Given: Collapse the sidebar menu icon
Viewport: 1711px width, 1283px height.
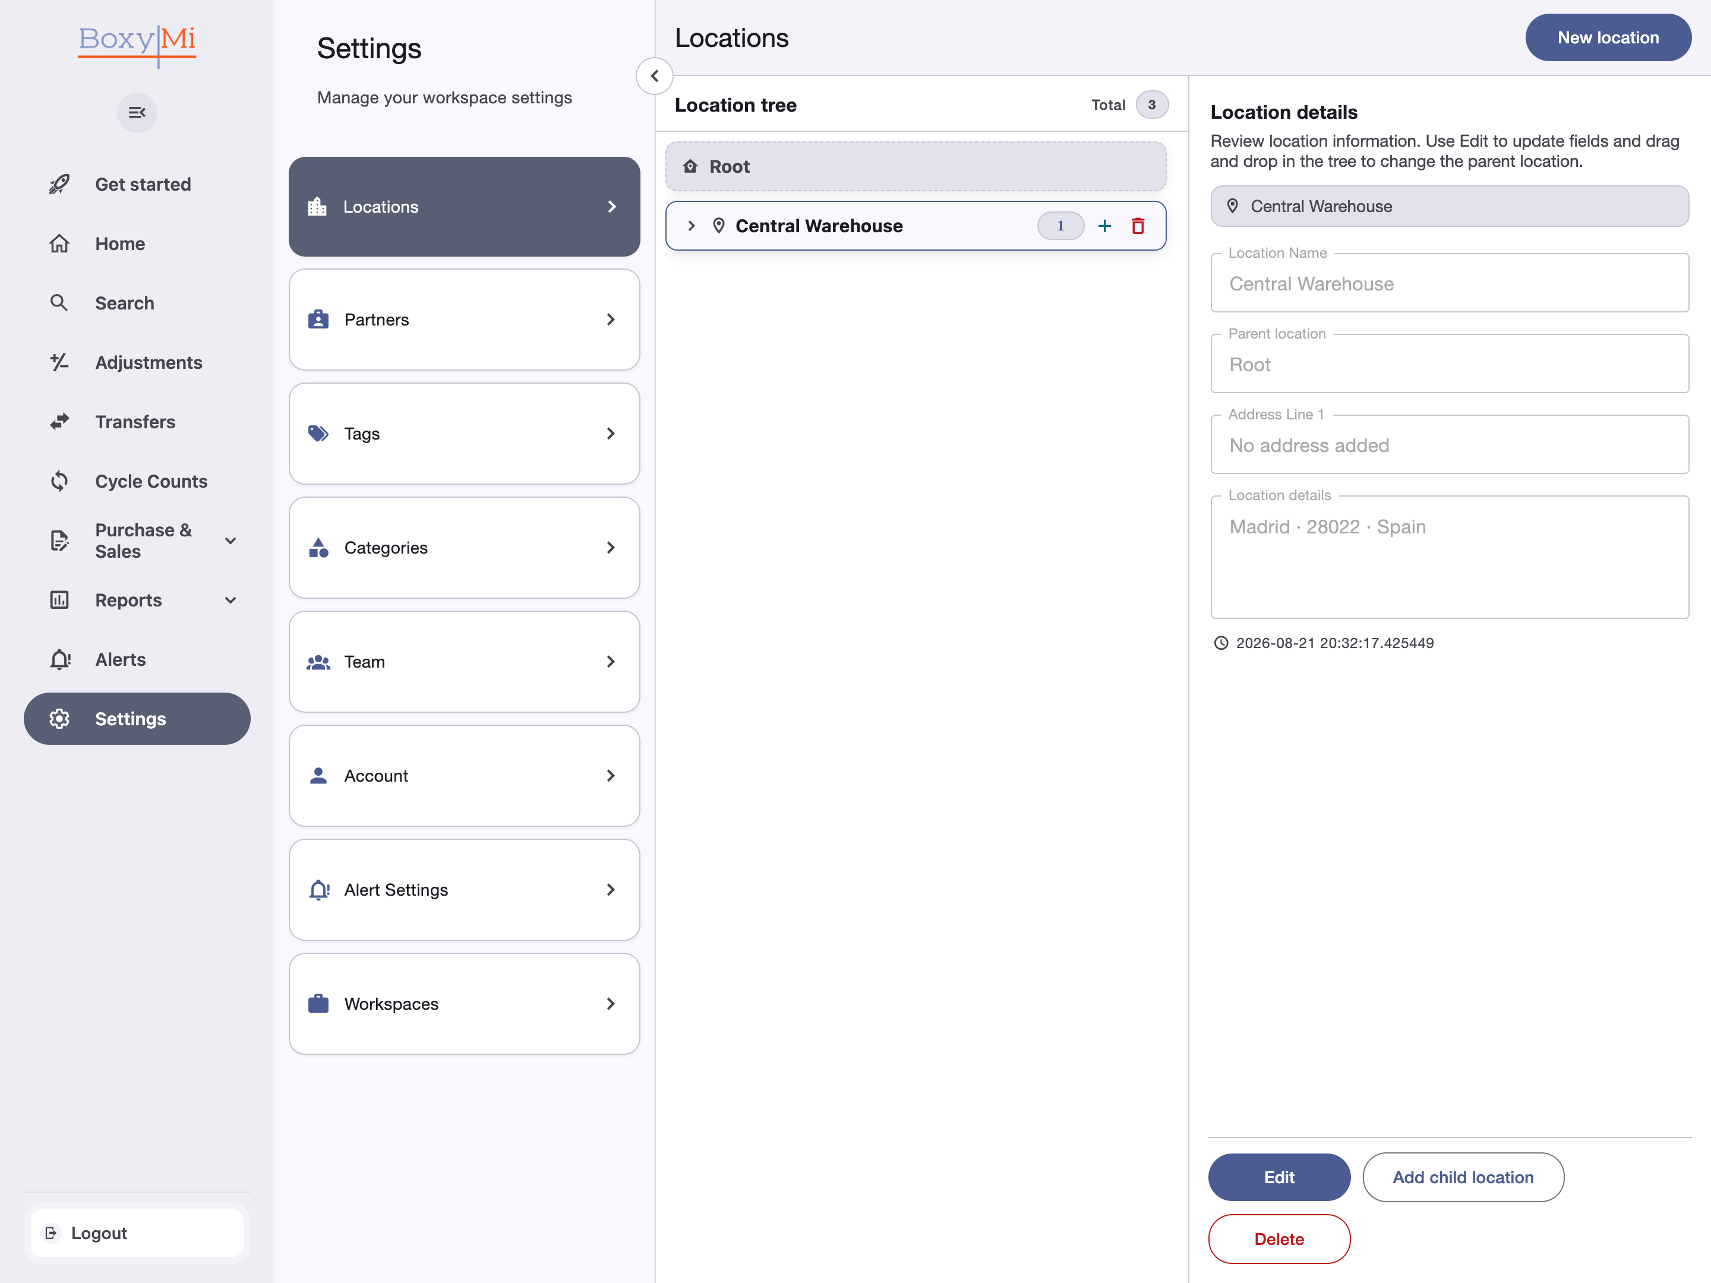Looking at the screenshot, I should pos(137,113).
